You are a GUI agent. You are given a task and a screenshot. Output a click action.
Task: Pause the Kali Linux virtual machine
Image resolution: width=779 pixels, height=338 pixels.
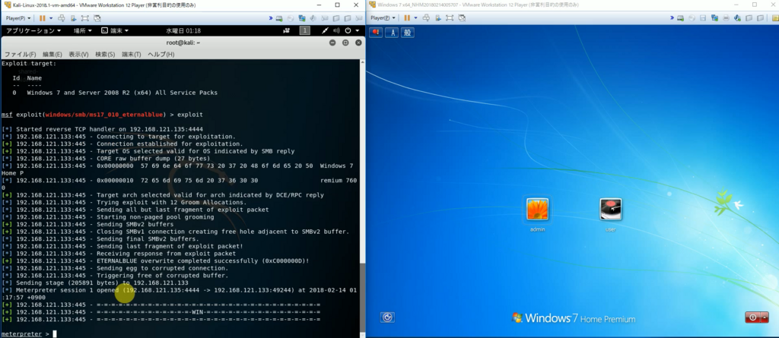pos(43,18)
